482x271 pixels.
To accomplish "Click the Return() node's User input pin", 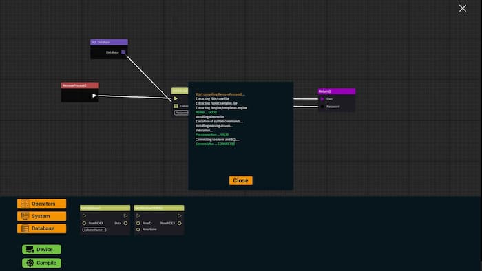I will (322, 99).
